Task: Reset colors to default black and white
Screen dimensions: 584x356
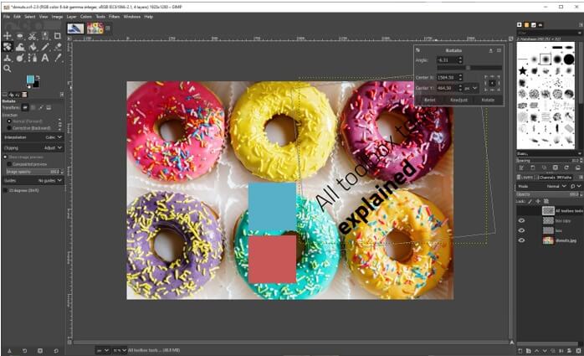Action: 28,87
